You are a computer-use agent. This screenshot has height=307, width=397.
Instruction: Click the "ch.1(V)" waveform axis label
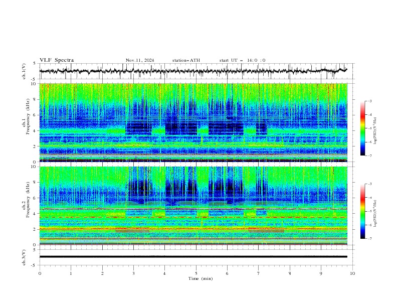[x=24, y=71]
